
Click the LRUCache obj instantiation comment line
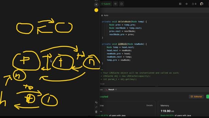[x=125, y=76]
